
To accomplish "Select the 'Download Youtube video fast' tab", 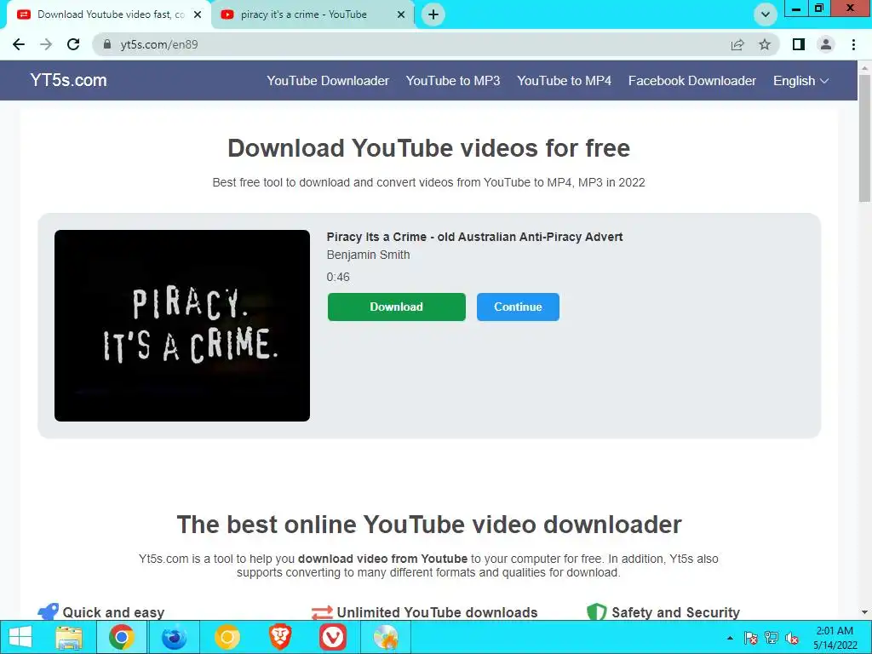I will click(108, 14).
